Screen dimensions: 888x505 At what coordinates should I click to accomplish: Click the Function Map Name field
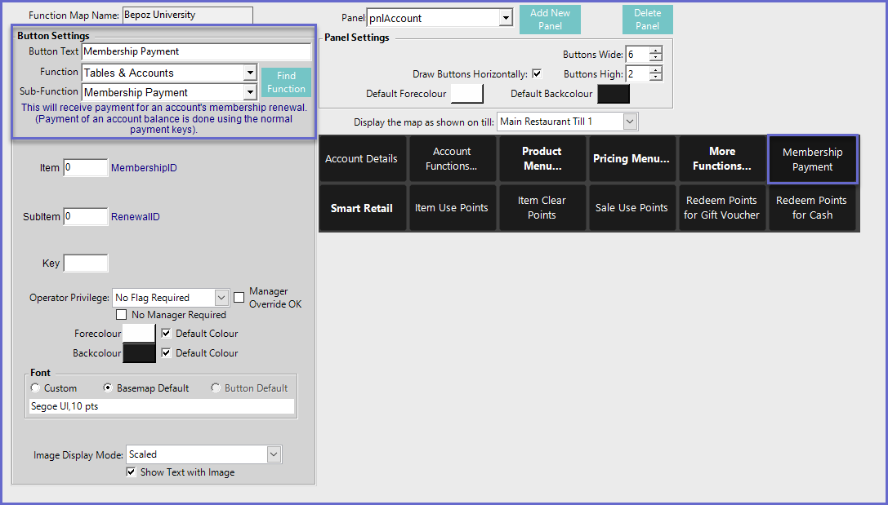coord(187,16)
